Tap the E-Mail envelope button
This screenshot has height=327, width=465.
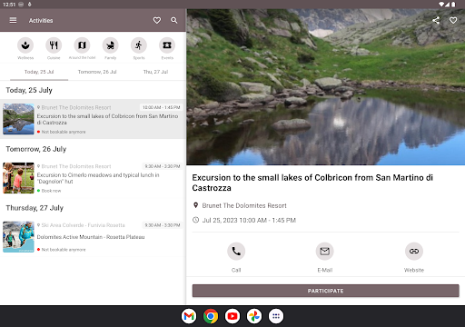(x=325, y=252)
